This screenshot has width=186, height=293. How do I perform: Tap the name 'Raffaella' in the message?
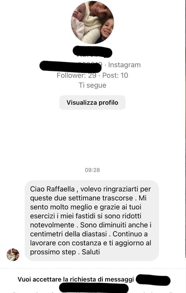pos(60,189)
